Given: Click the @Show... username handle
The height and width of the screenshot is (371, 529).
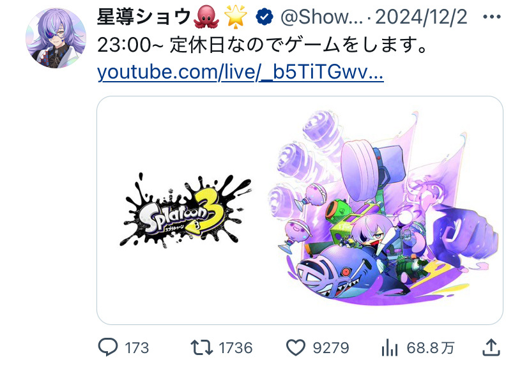Looking at the screenshot, I should click(x=321, y=17).
